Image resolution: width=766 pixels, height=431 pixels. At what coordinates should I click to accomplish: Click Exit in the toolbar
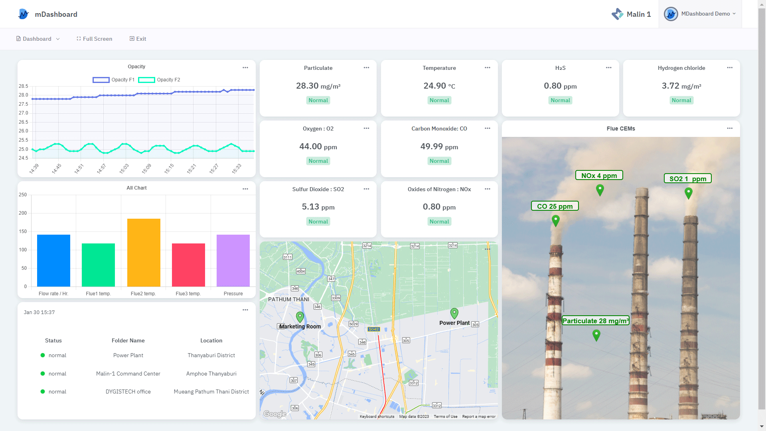point(138,39)
